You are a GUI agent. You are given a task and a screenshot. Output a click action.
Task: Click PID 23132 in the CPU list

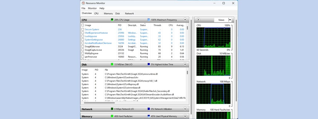pyautogui.click(x=121, y=53)
